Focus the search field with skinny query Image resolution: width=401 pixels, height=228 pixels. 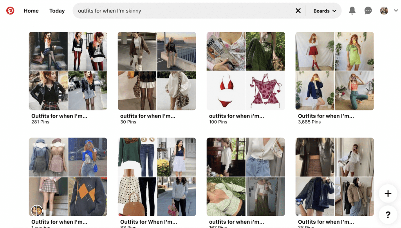tap(184, 11)
